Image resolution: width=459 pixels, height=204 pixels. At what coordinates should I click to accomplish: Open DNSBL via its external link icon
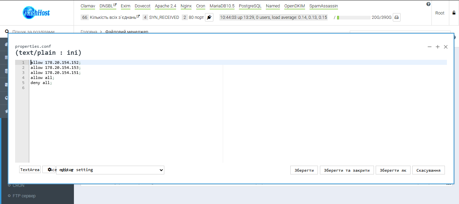point(114,4)
